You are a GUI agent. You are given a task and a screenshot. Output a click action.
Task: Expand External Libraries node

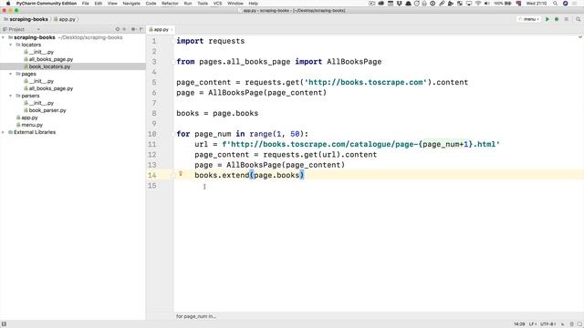pyautogui.click(x=3, y=132)
